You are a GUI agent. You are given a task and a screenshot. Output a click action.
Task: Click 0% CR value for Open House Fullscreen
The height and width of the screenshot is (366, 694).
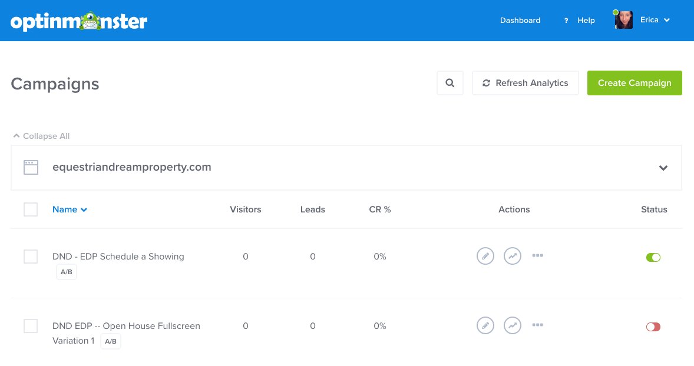pyautogui.click(x=380, y=326)
